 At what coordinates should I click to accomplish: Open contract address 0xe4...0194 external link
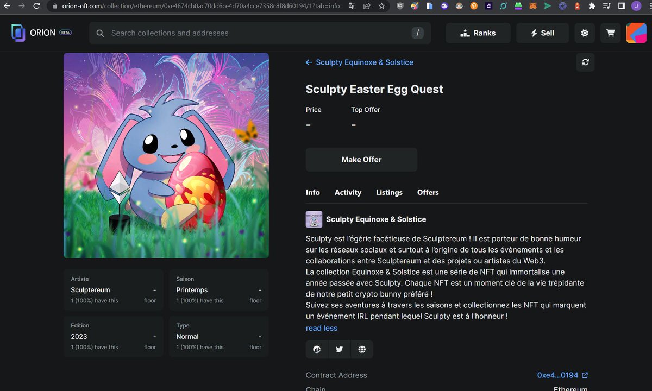pos(562,375)
